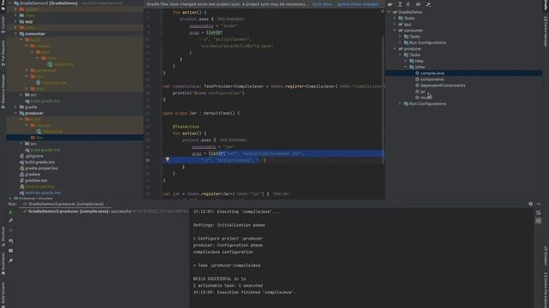The height and width of the screenshot is (308, 549).
Task: Expand the 'help' task group
Action: point(406,61)
